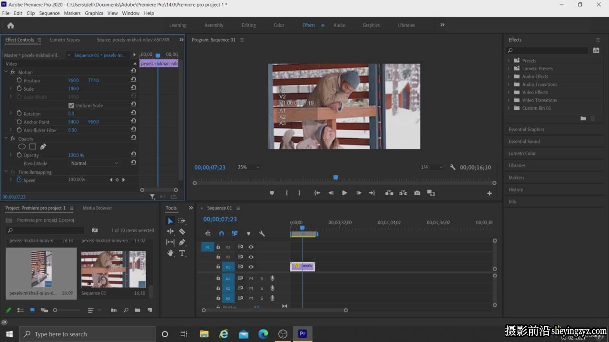Click insert sequences as nests icon

coord(208,233)
